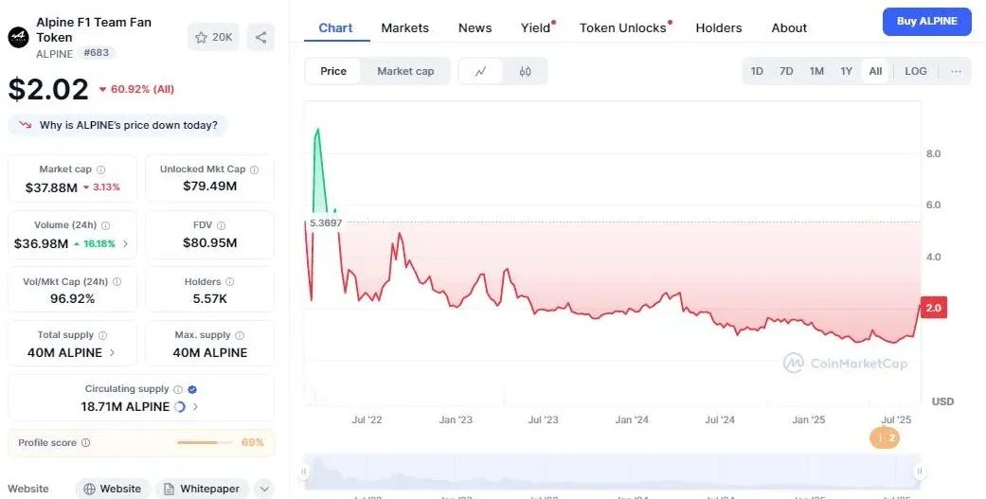Open the Whitepaper link

tap(202, 489)
